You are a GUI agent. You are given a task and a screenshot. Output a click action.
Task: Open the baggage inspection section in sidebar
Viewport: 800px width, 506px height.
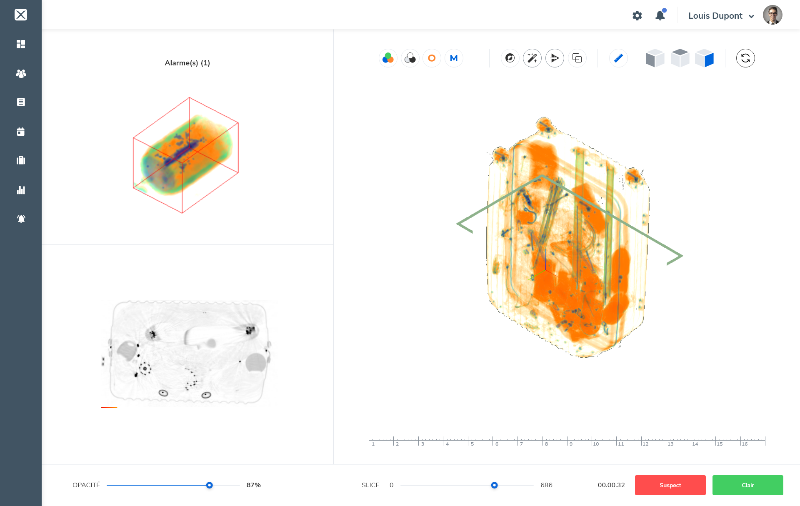click(21, 160)
